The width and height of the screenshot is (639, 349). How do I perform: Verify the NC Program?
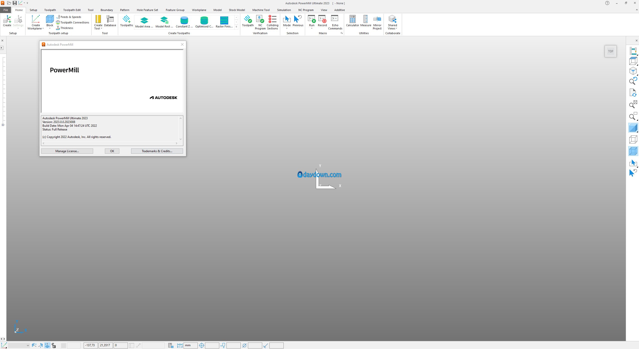(260, 22)
